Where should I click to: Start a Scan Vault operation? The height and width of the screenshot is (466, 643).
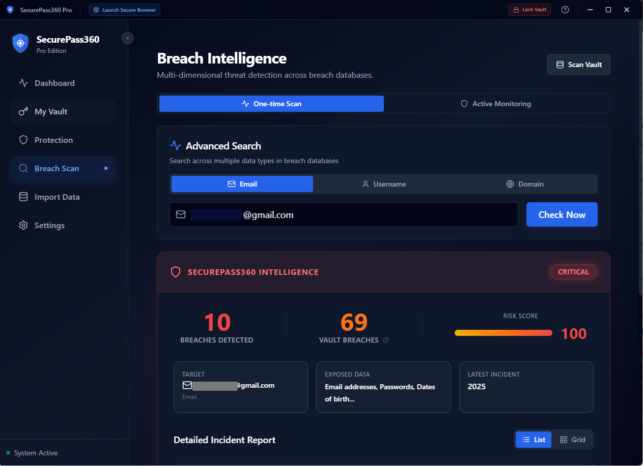(x=578, y=65)
